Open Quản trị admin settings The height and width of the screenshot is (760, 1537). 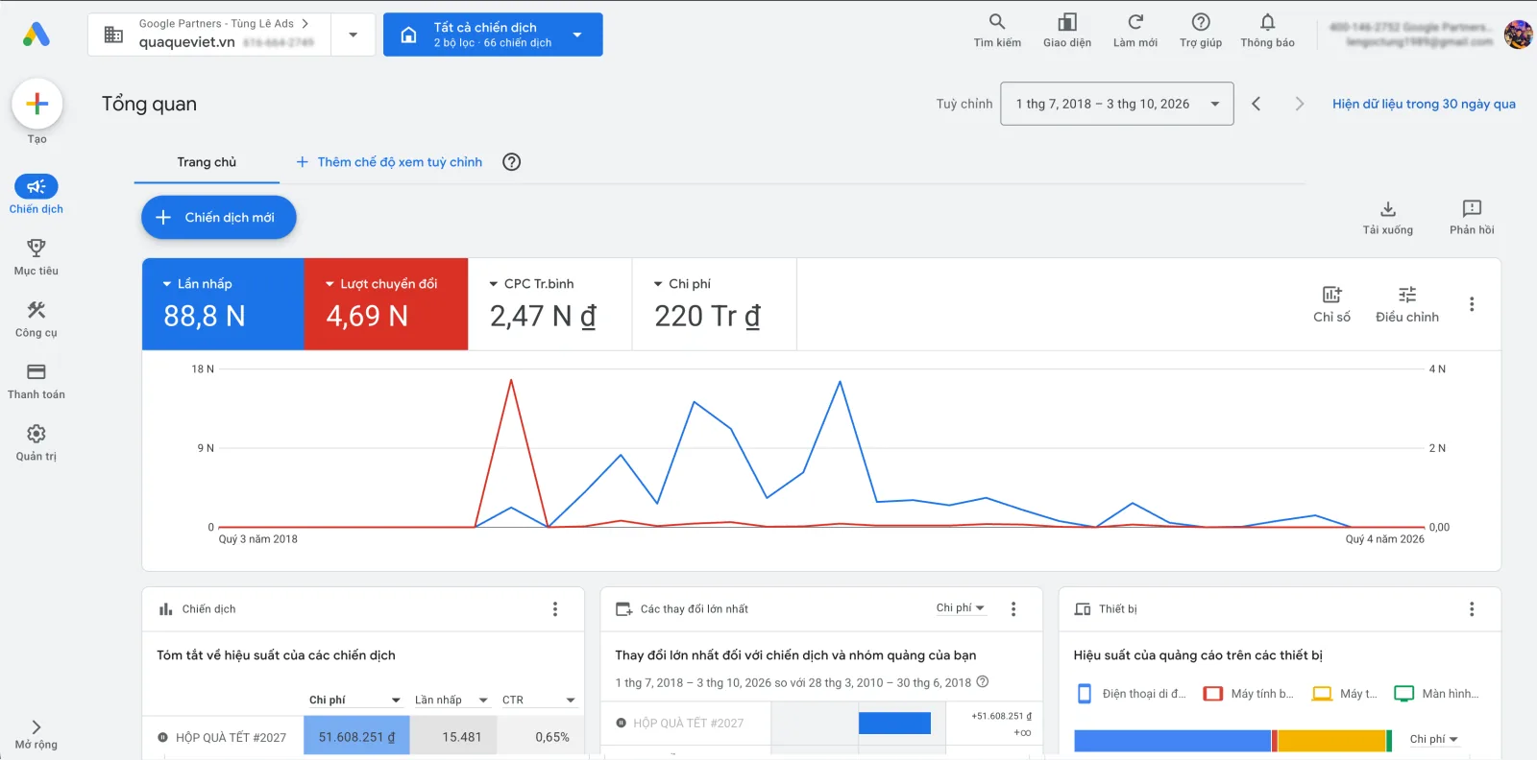click(37, 442)
